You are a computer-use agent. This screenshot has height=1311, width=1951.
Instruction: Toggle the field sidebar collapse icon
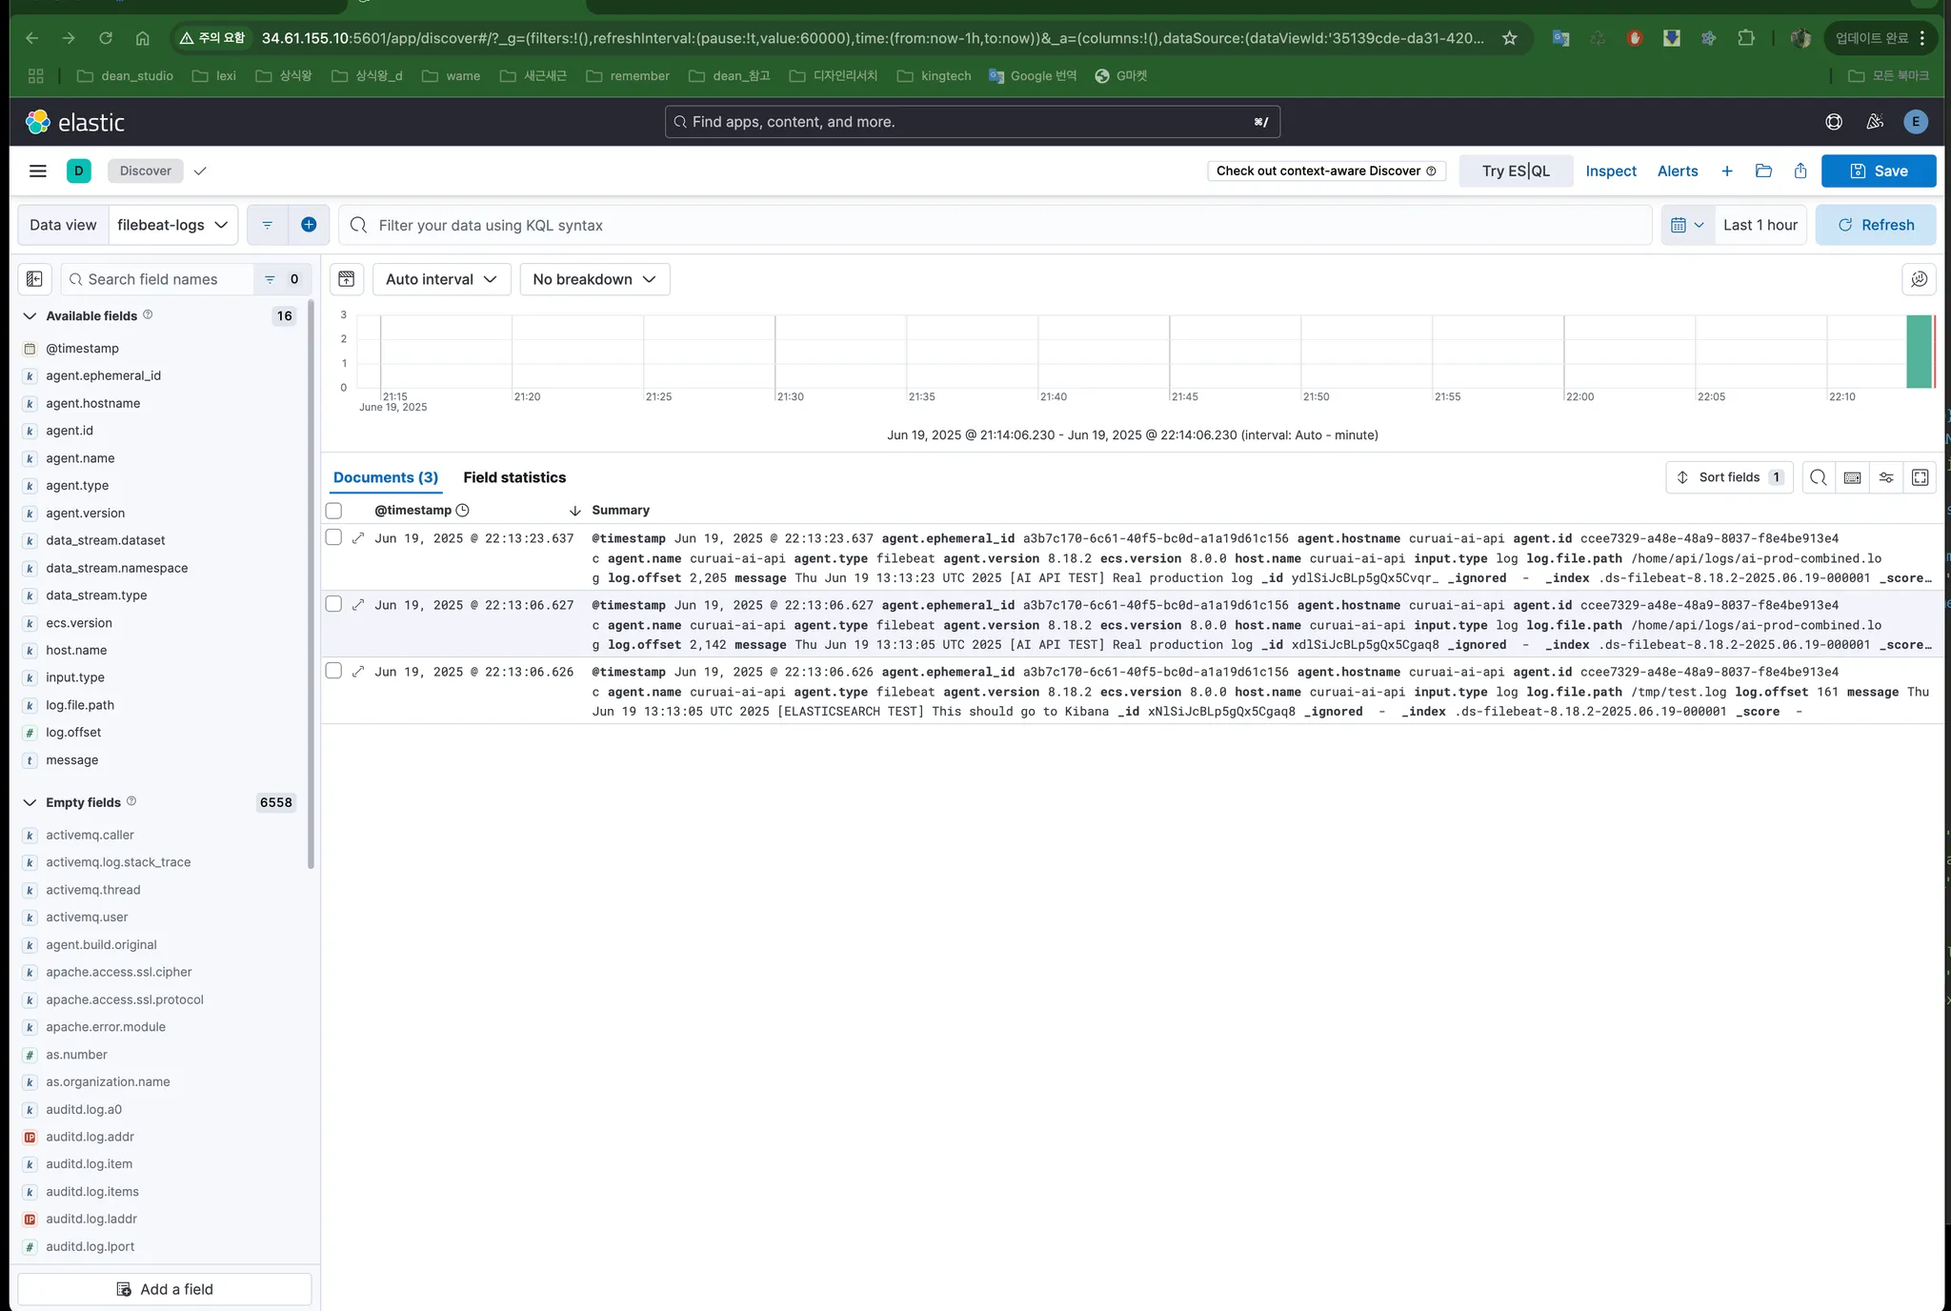click(34, 279)
